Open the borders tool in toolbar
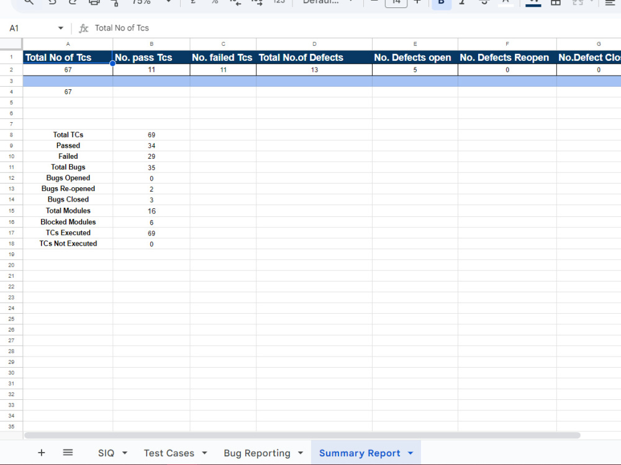Viewport: 621px width, 465px height. point(556,2)
